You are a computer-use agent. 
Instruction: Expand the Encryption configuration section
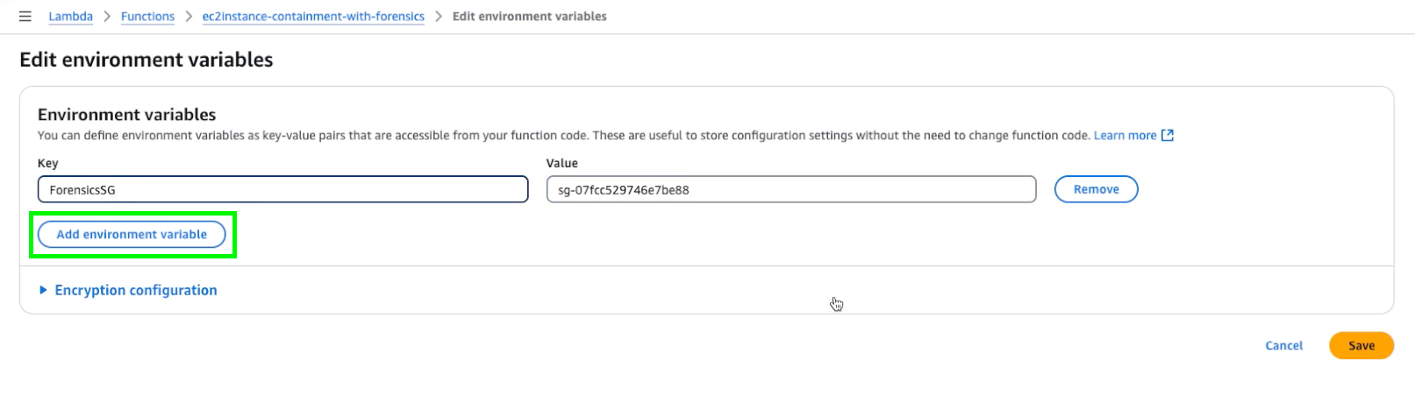coord(128,290)
